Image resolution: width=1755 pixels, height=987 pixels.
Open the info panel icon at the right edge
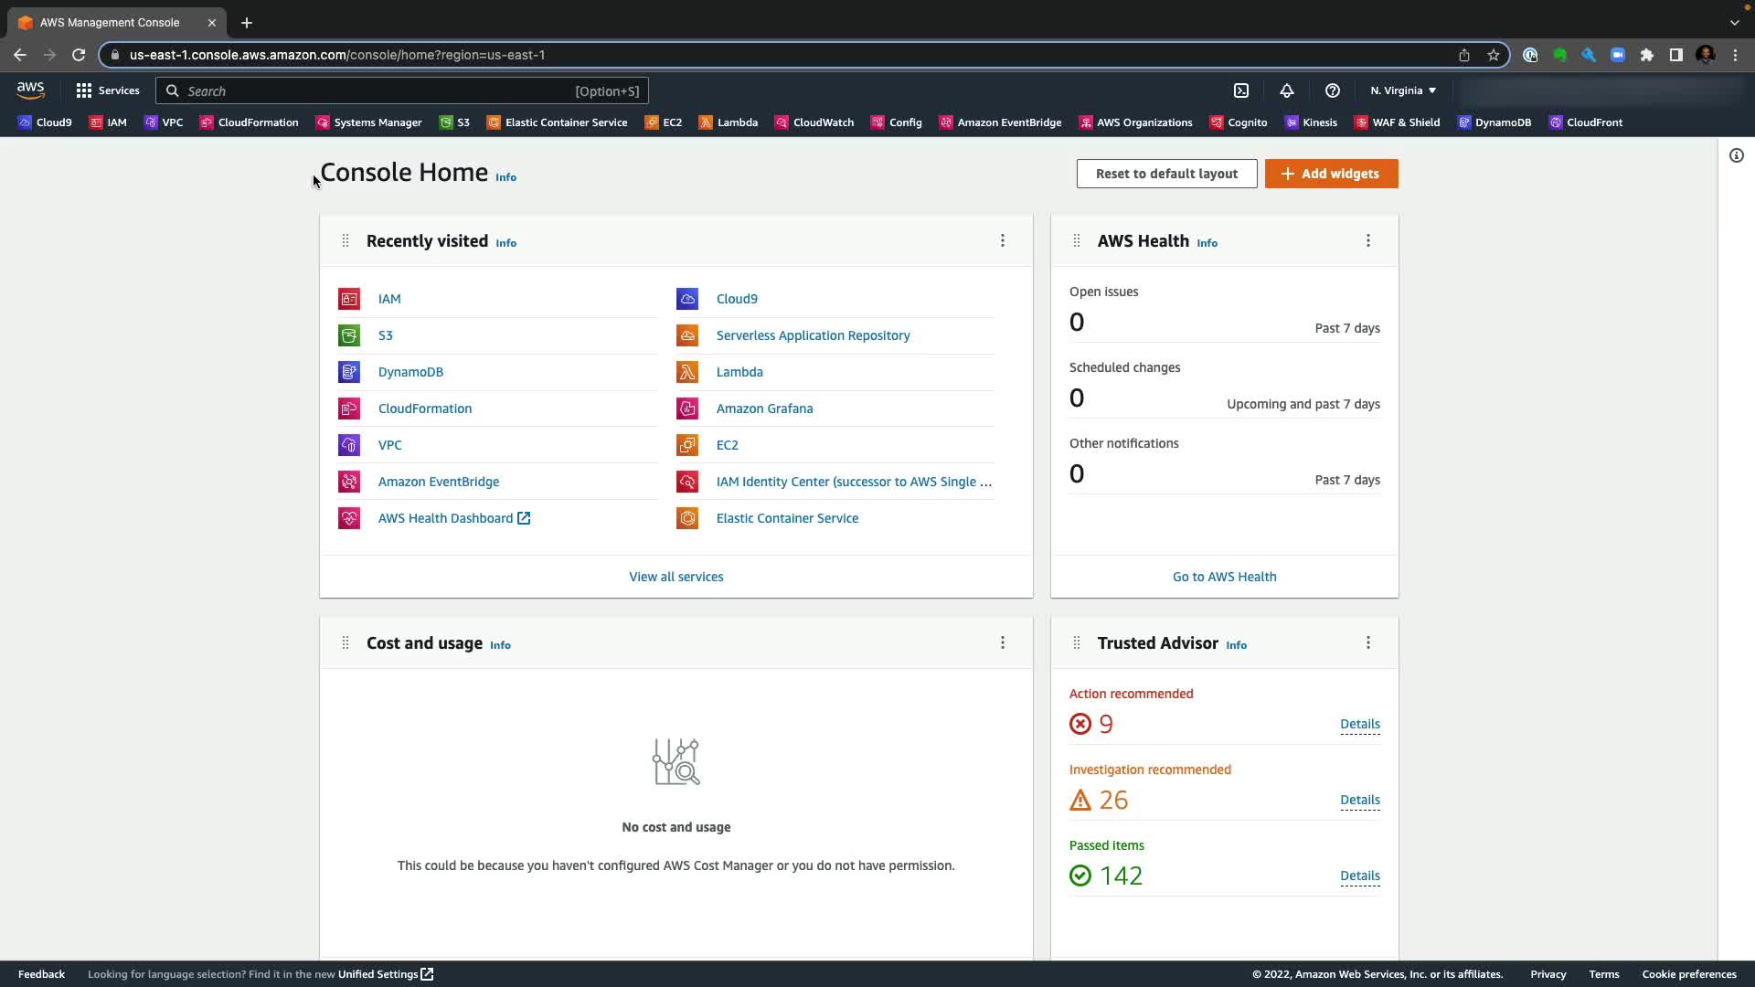click(x=1736, y=155)
